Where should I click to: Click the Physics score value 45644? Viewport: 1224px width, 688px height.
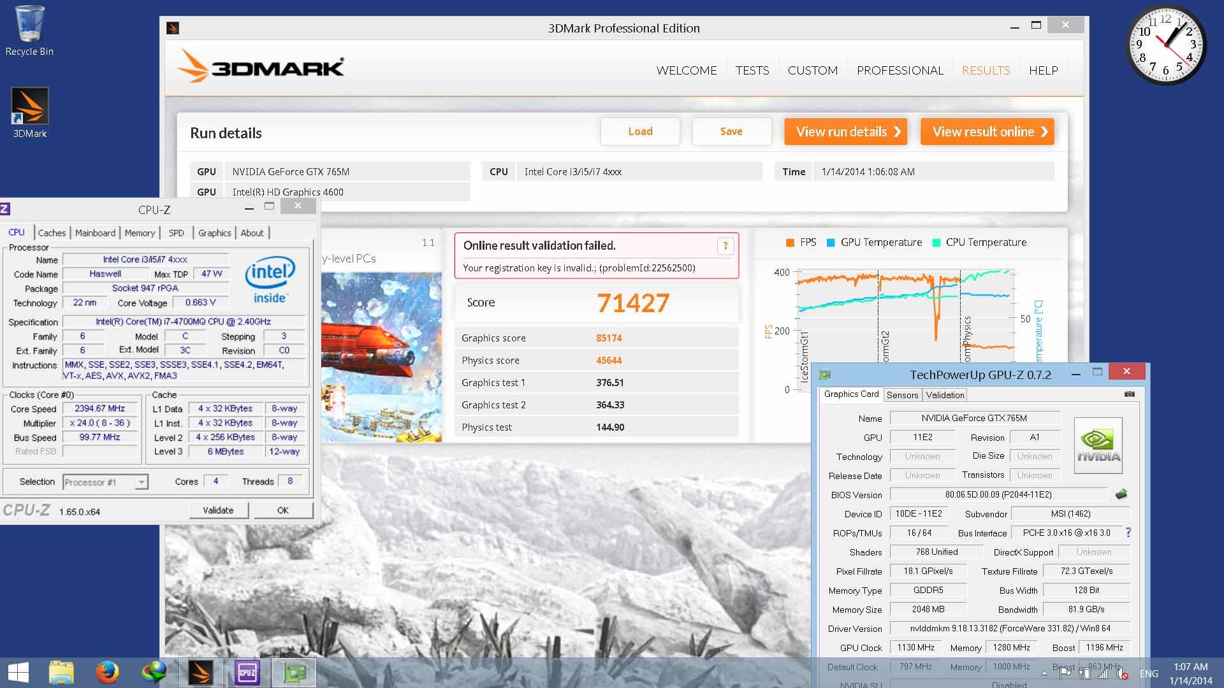coord(609,361)
